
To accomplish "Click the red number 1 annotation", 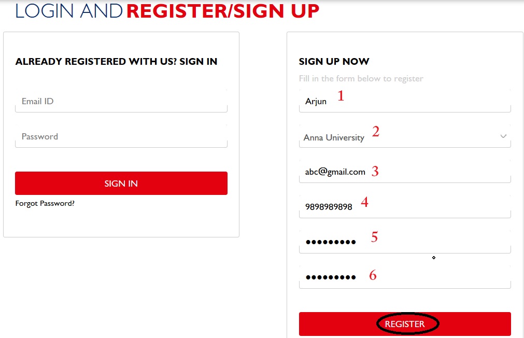I will (341, 95).
